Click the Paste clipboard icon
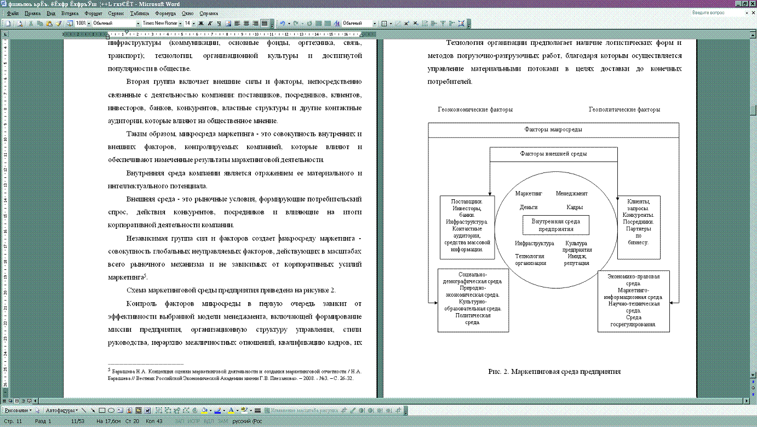 (49, 24)
